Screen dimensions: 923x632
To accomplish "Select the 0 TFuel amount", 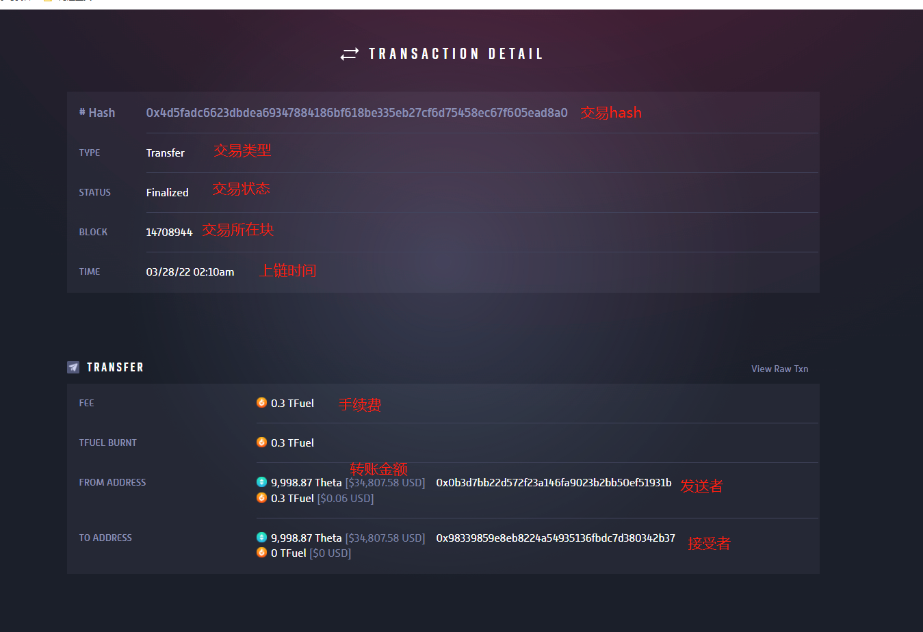I will (x=288, y=553).
